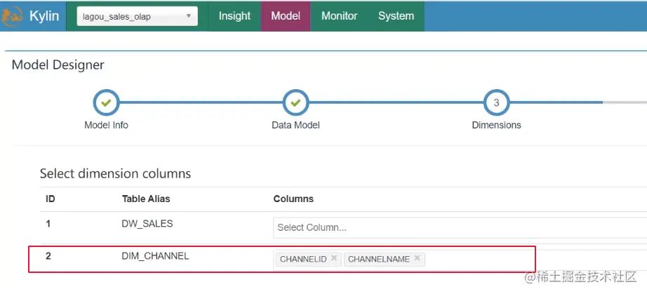Click the DIM_CHANNEL table alias cell

click(155, 256)
